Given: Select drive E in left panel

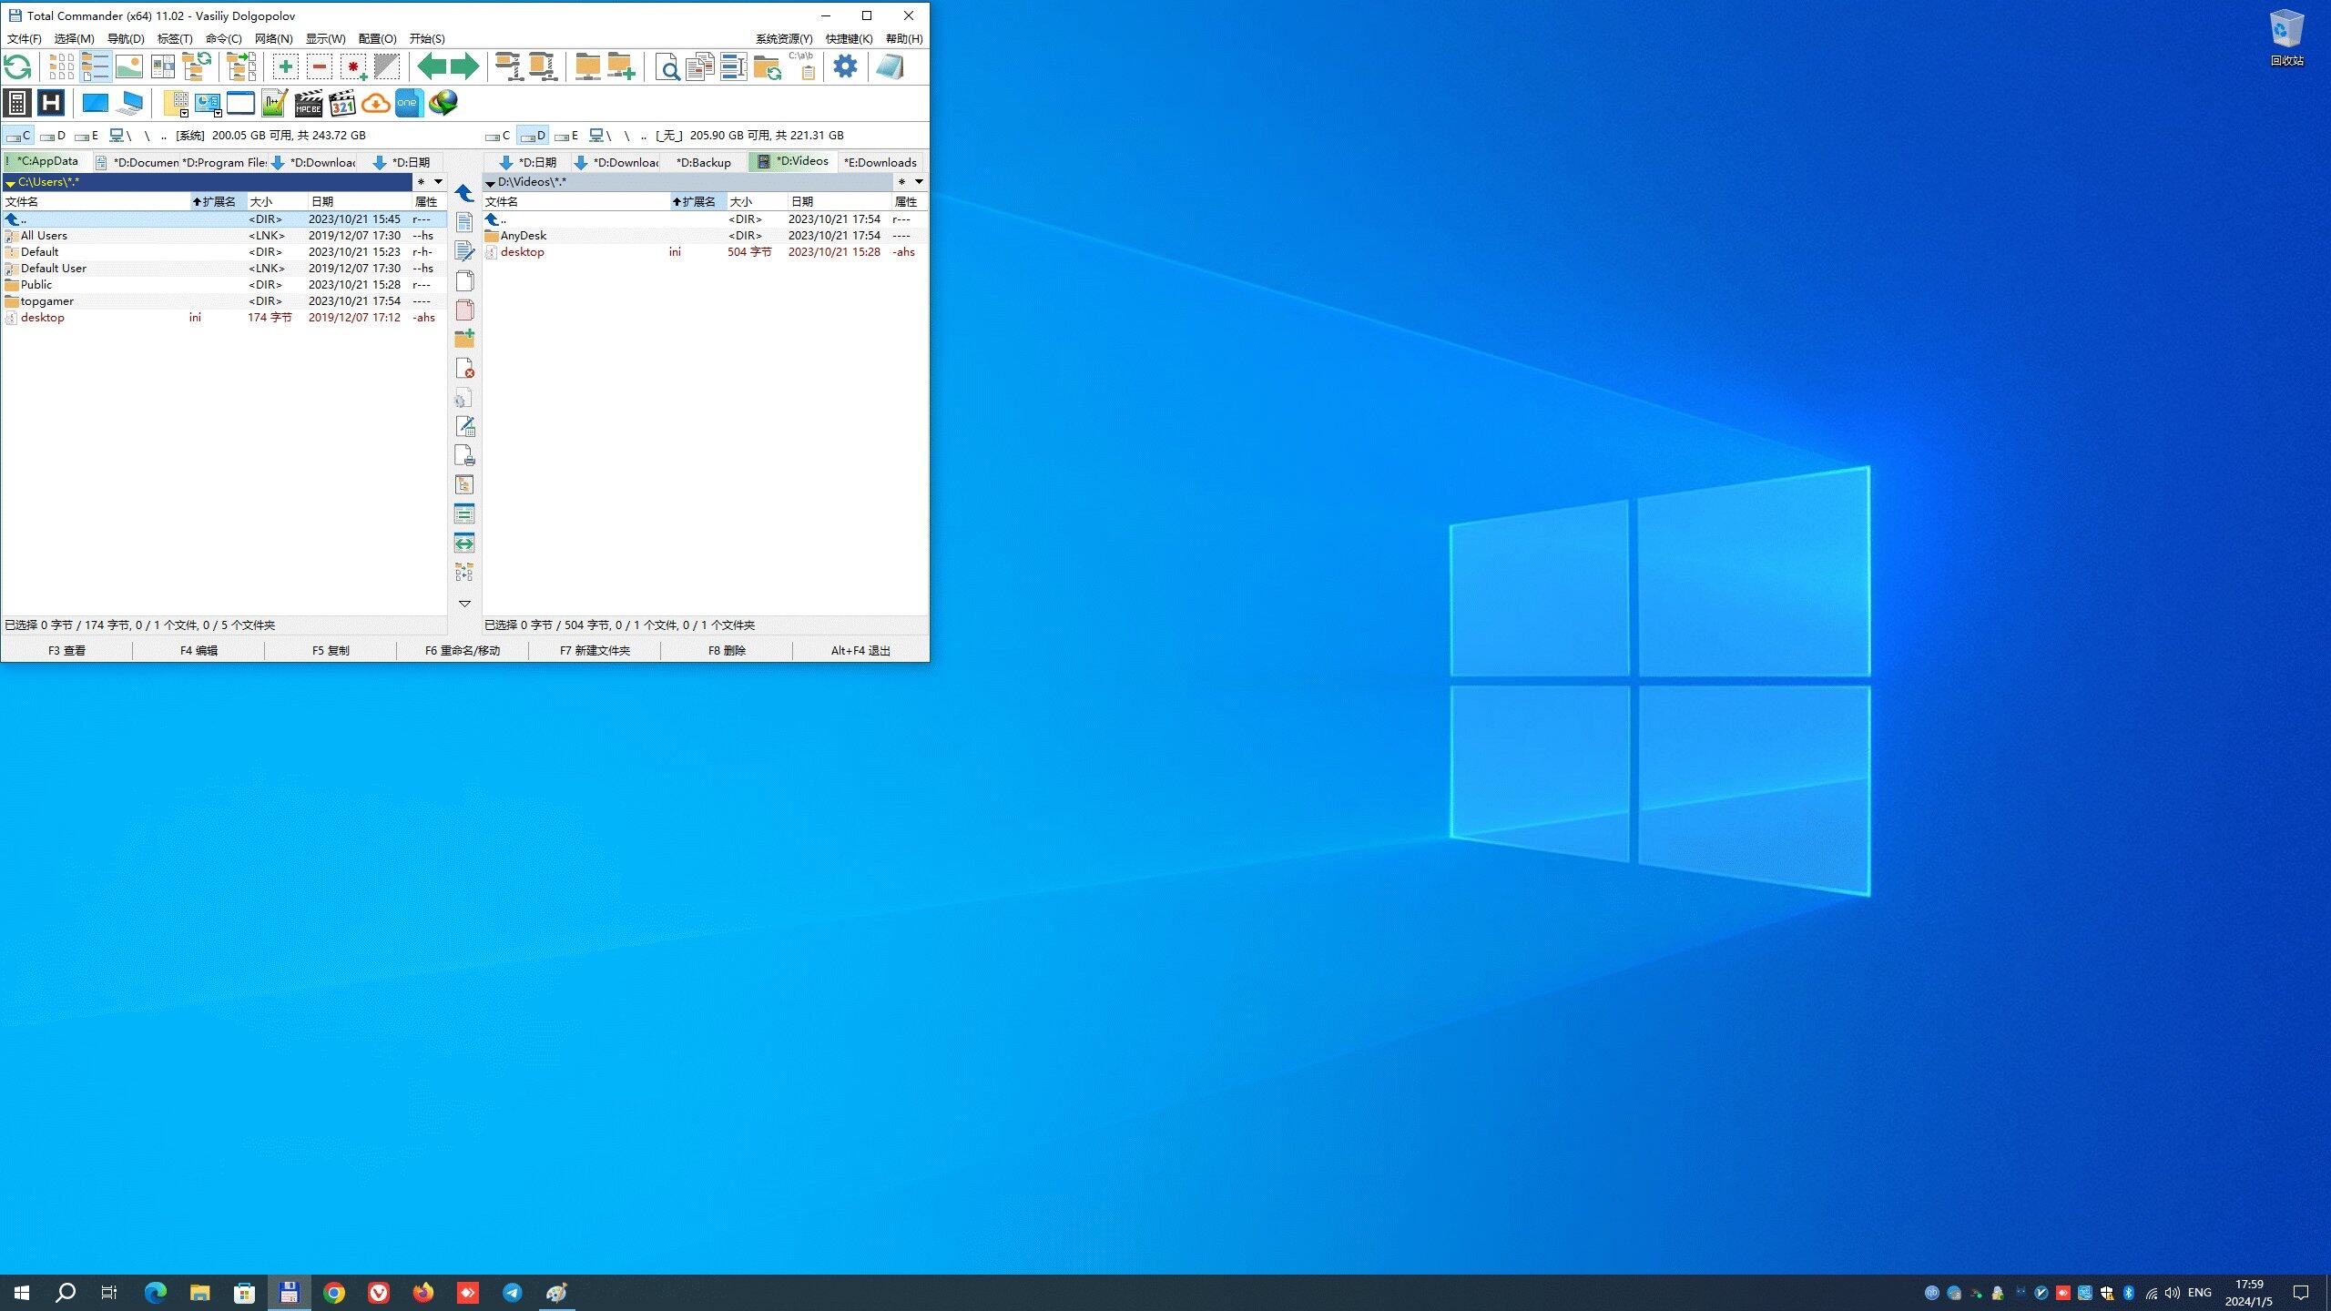Looking at the screenshot, I should tap(87, 136).
